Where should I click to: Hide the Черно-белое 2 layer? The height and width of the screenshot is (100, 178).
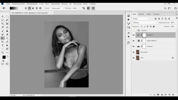(x=133, y=41)
